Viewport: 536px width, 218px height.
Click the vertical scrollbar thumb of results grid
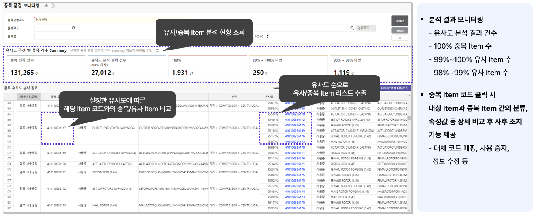tap(409, 118)
